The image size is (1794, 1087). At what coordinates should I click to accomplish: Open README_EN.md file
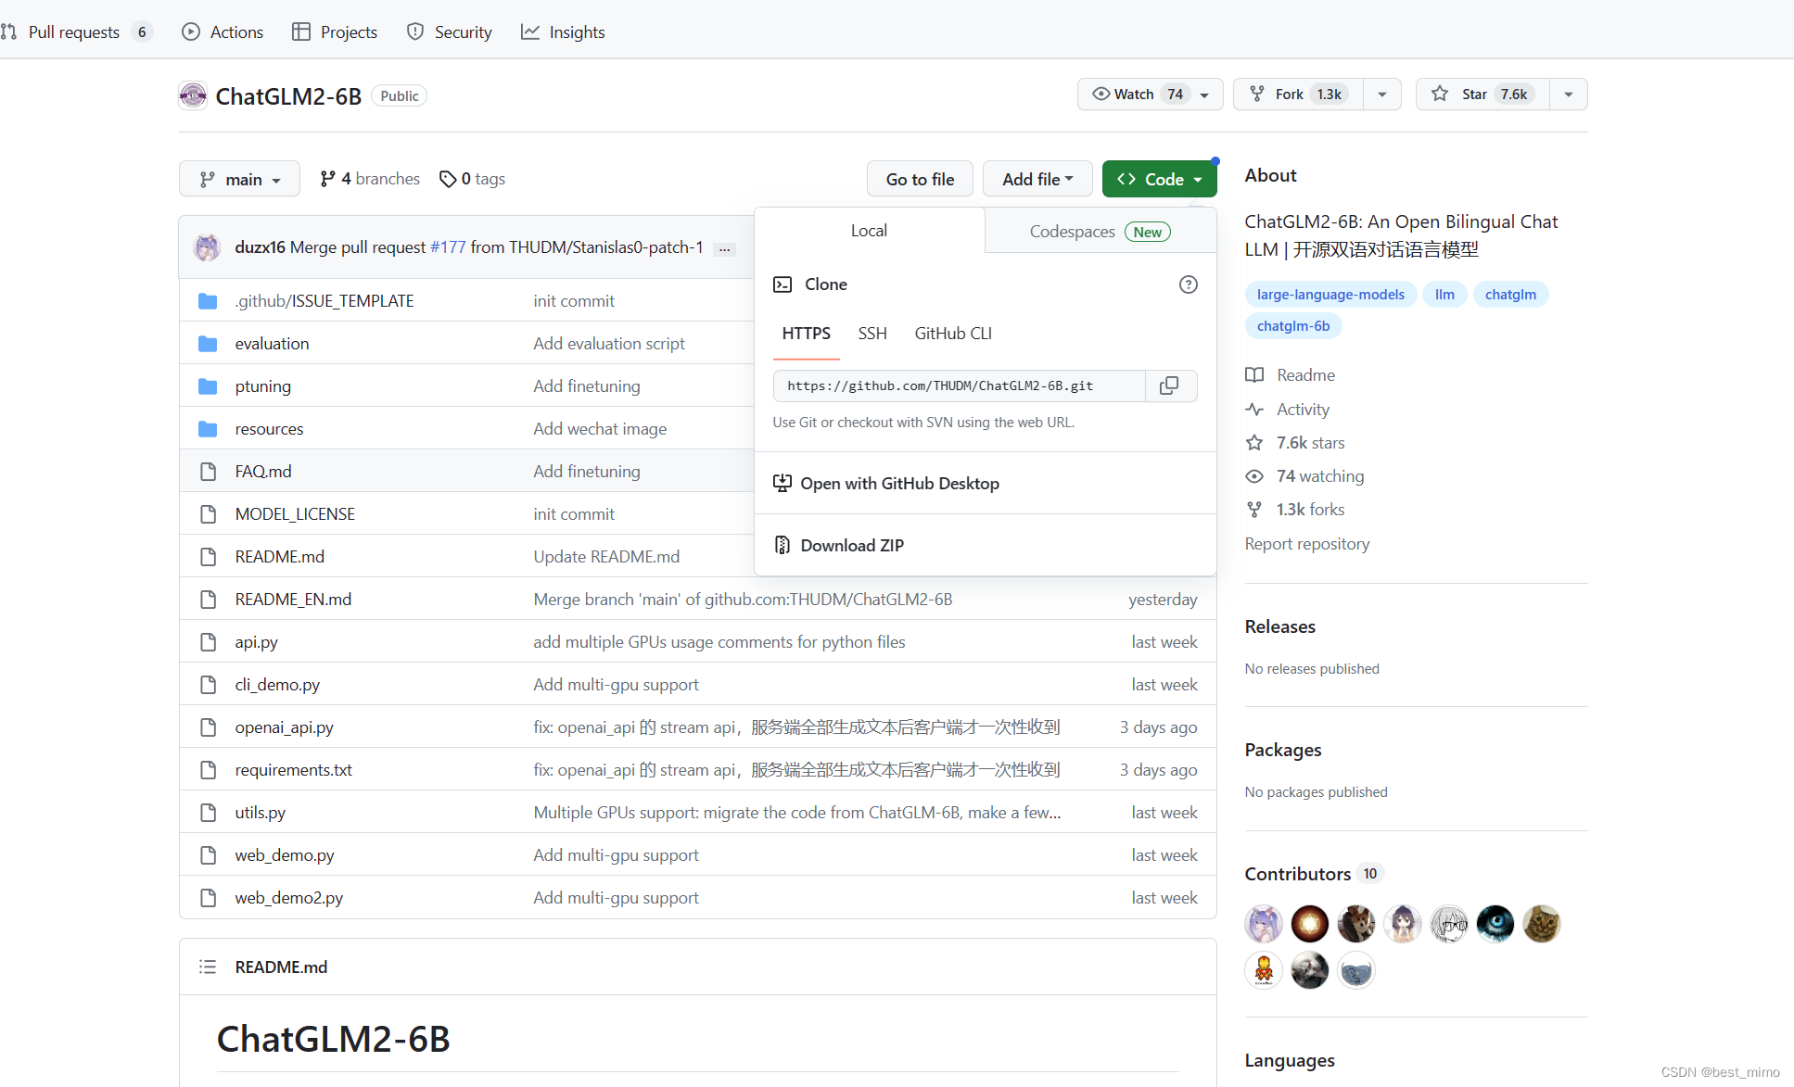coord(293,600)
